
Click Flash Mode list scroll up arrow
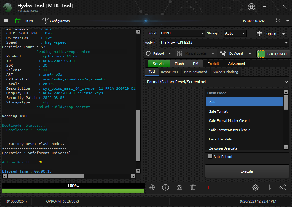286,92
